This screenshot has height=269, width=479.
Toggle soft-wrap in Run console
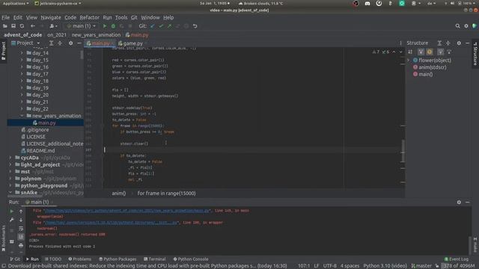tap(21, 229)
